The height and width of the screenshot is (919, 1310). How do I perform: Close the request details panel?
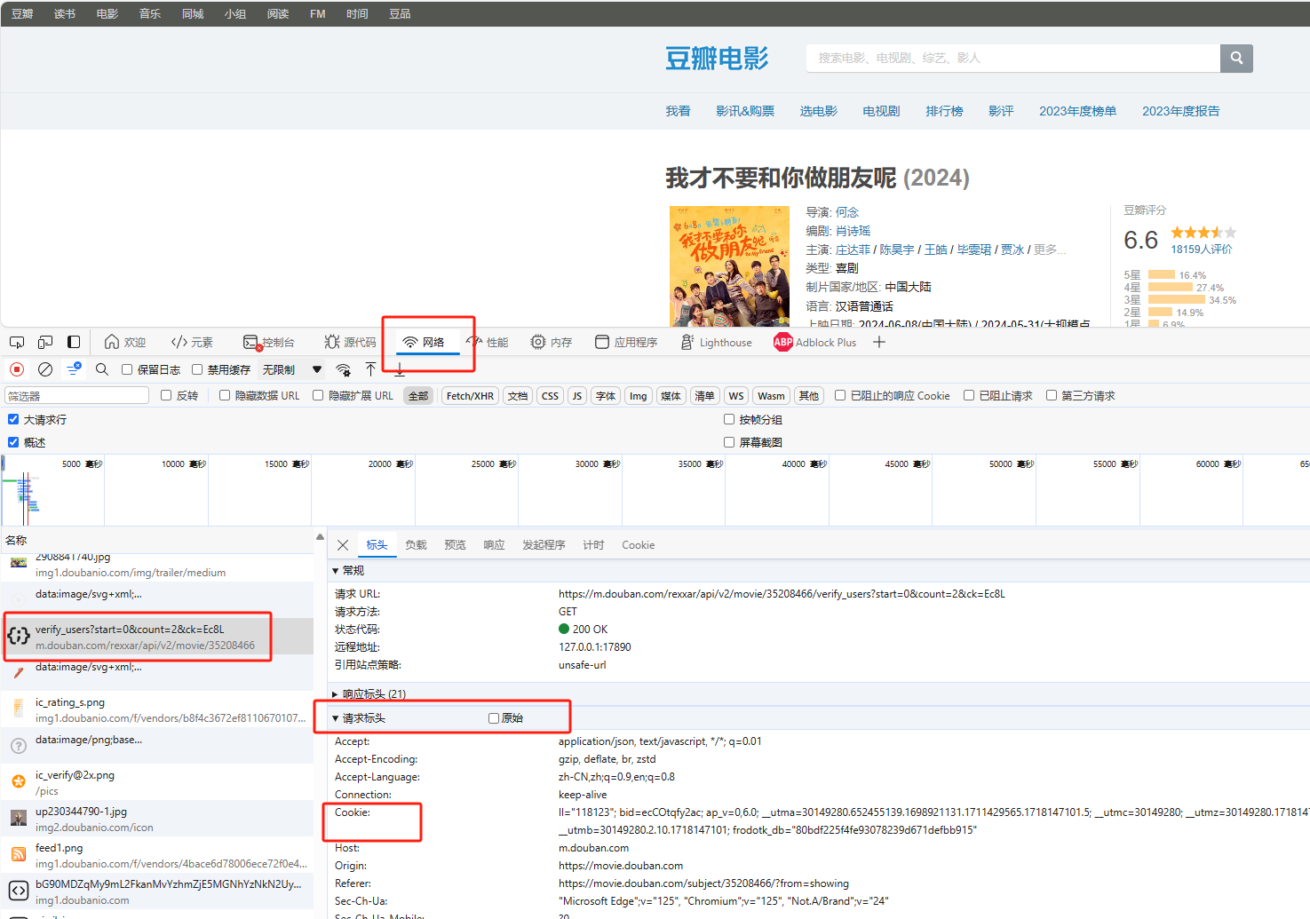(x=343, y=545)
